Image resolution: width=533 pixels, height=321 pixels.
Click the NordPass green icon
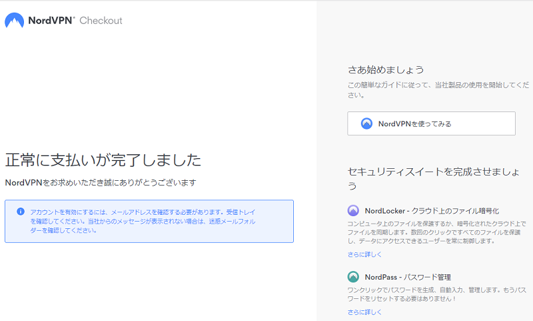tap(353, 277)
